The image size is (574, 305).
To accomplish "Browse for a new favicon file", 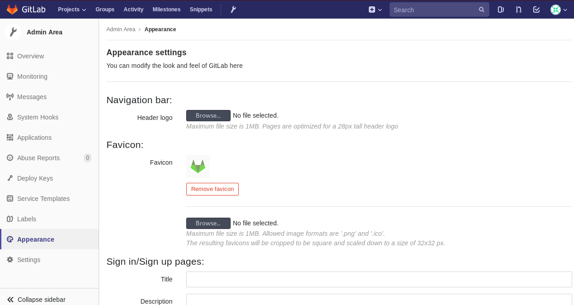I will point(208,223).
